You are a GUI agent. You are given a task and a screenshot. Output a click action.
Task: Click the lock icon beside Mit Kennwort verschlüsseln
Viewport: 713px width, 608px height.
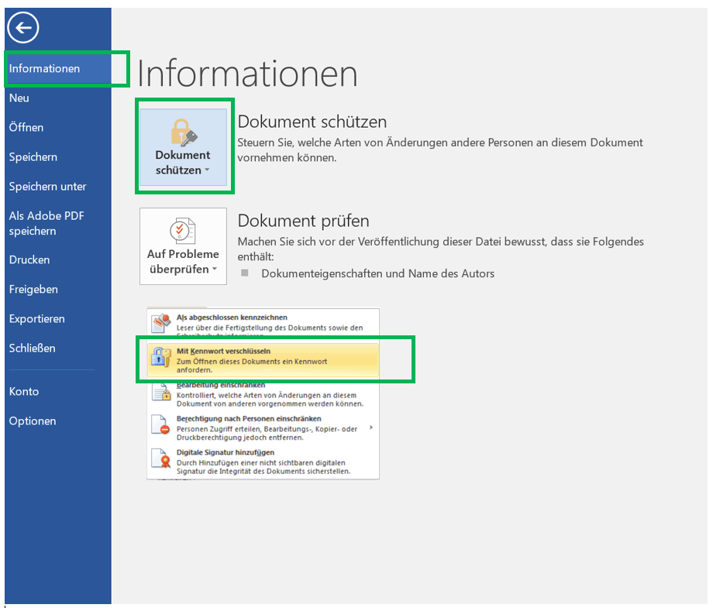click(x=160, y=357)
